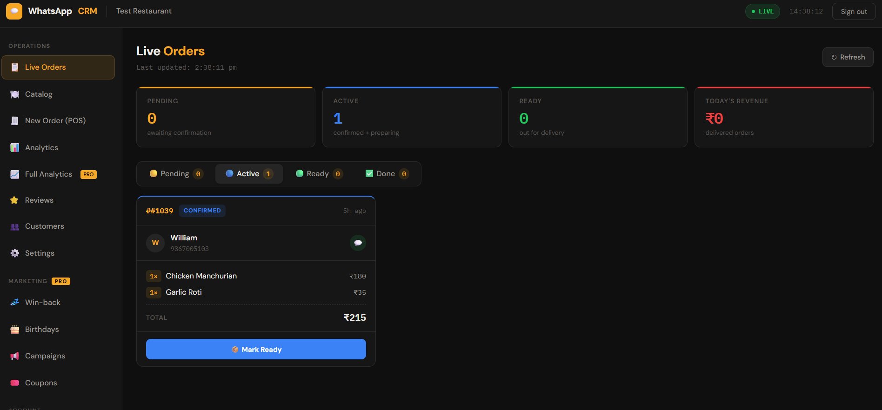
Task: Click the Settings gear icon
Action: coord(15,253)
